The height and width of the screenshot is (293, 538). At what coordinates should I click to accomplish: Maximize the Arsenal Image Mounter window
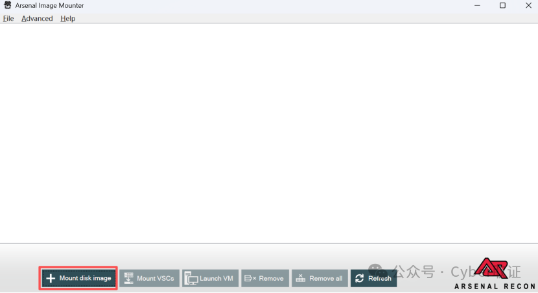[x=502, y=5]
